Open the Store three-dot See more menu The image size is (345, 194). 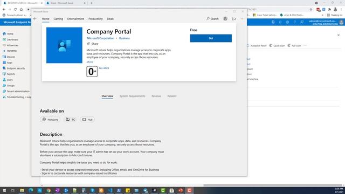243,19
